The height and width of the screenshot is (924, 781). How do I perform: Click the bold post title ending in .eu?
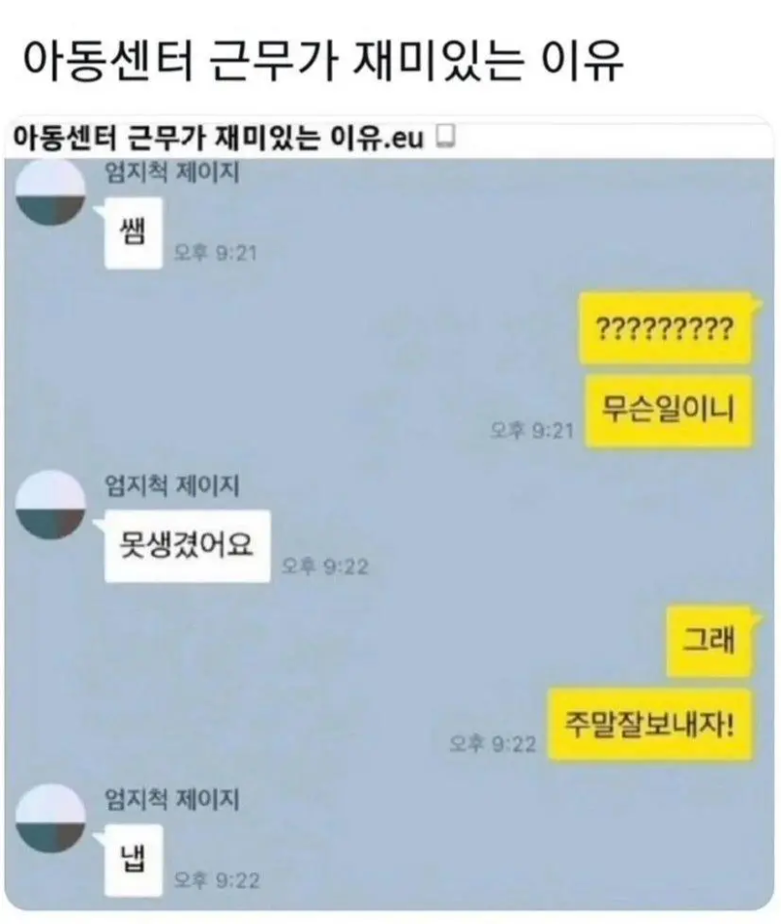pyautogui.click(x=219, y=138)
